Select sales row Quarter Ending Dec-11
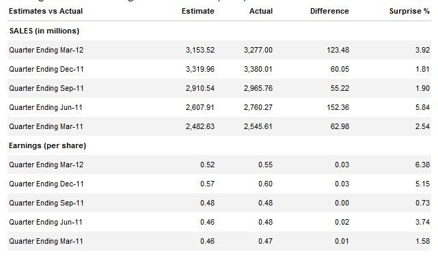This screenshot has width=438, height=269. click(x=219, y=69)
